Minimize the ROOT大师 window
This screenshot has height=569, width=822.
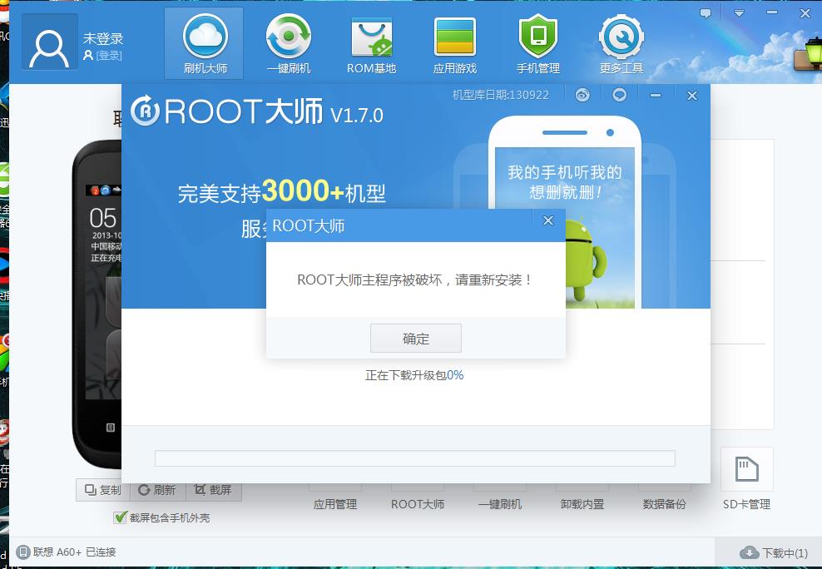coord(656,96)
